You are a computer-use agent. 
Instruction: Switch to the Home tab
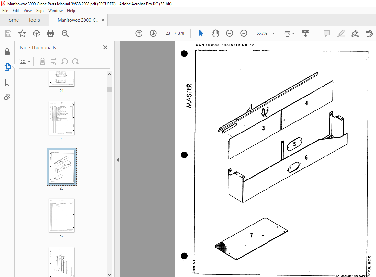point(12,20)
